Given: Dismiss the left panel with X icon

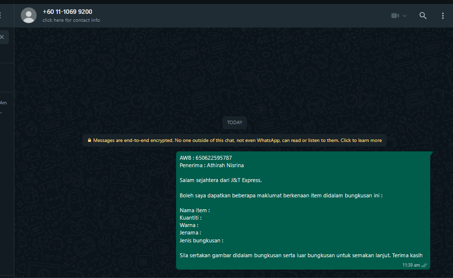Looking at the screenshot, I should pos(2,37).
